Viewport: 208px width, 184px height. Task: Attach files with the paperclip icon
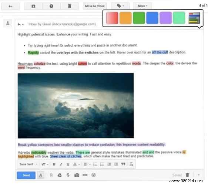pos(51,175)
